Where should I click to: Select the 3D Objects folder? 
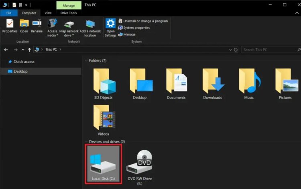(x=104, y=84)
